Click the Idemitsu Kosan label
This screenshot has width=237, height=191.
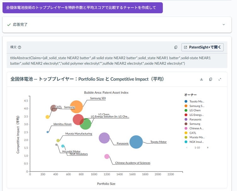point(62,124)
